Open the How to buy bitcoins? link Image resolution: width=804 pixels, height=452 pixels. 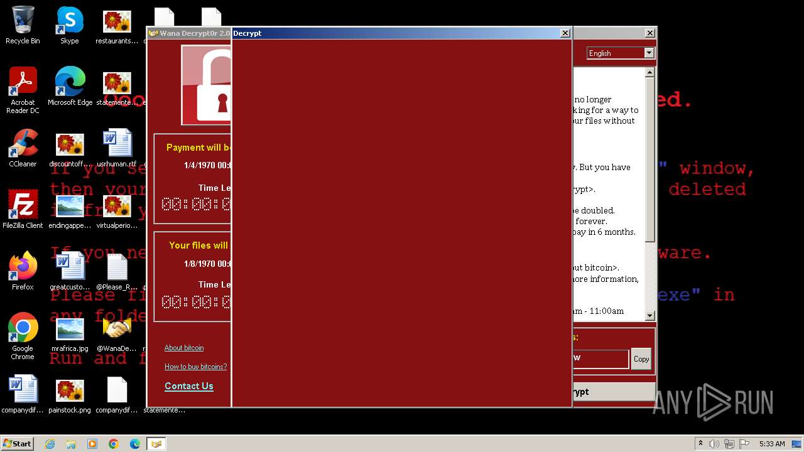tap(195, 367)
